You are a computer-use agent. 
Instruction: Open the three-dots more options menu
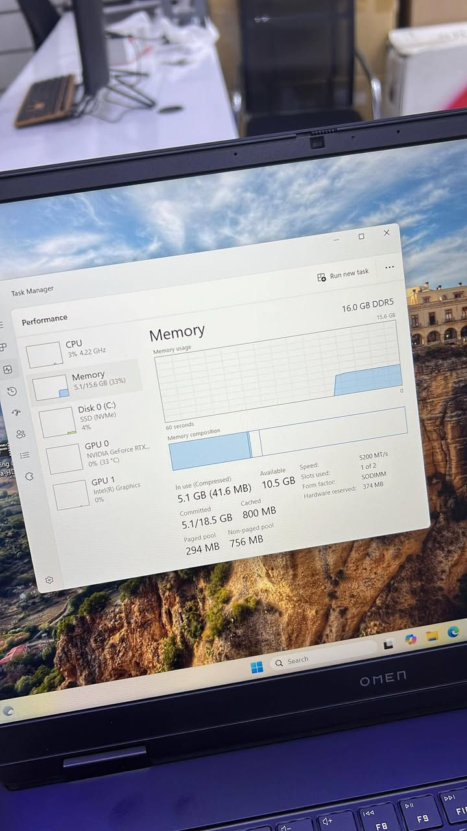click(389, 267)
